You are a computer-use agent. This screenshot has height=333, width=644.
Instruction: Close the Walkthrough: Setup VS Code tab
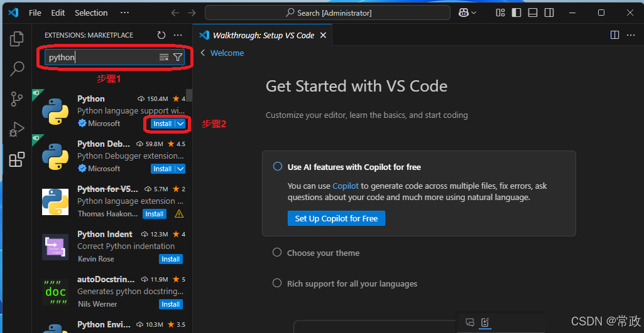pyautogui.click(x=323, y=35)
